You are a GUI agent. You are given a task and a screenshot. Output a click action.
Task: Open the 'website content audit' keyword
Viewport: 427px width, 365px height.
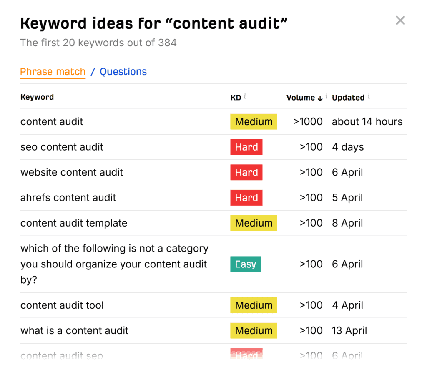pyautogui.click(x=72, y=172)
